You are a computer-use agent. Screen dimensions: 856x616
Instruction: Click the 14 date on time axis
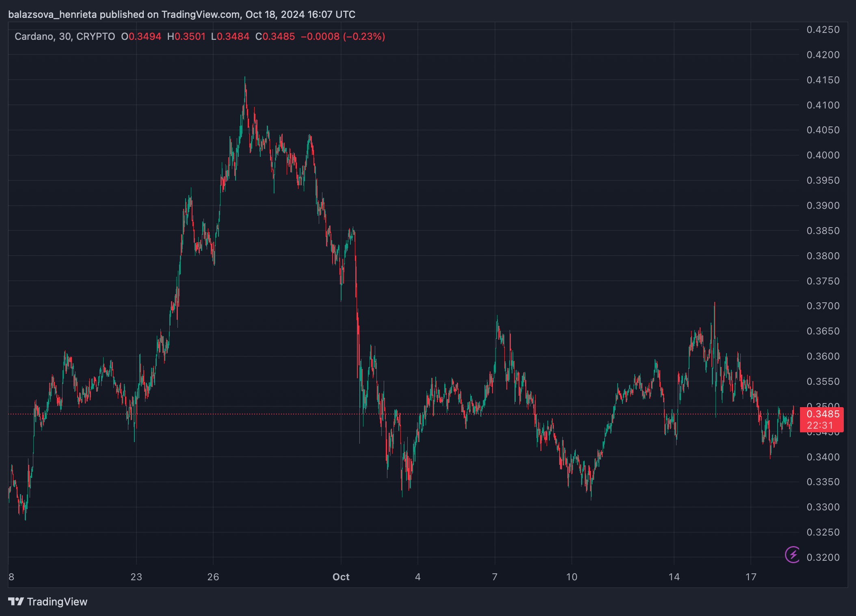pyautogui.click(x=674, y=577)
